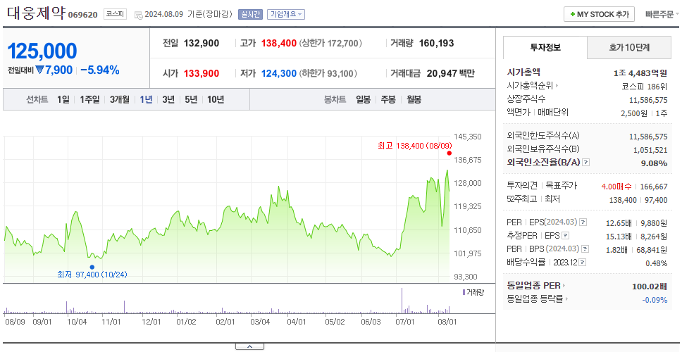
Task: Switch to 월봉 candle chart
Action: pyautogui.click(x=414, y=99)
